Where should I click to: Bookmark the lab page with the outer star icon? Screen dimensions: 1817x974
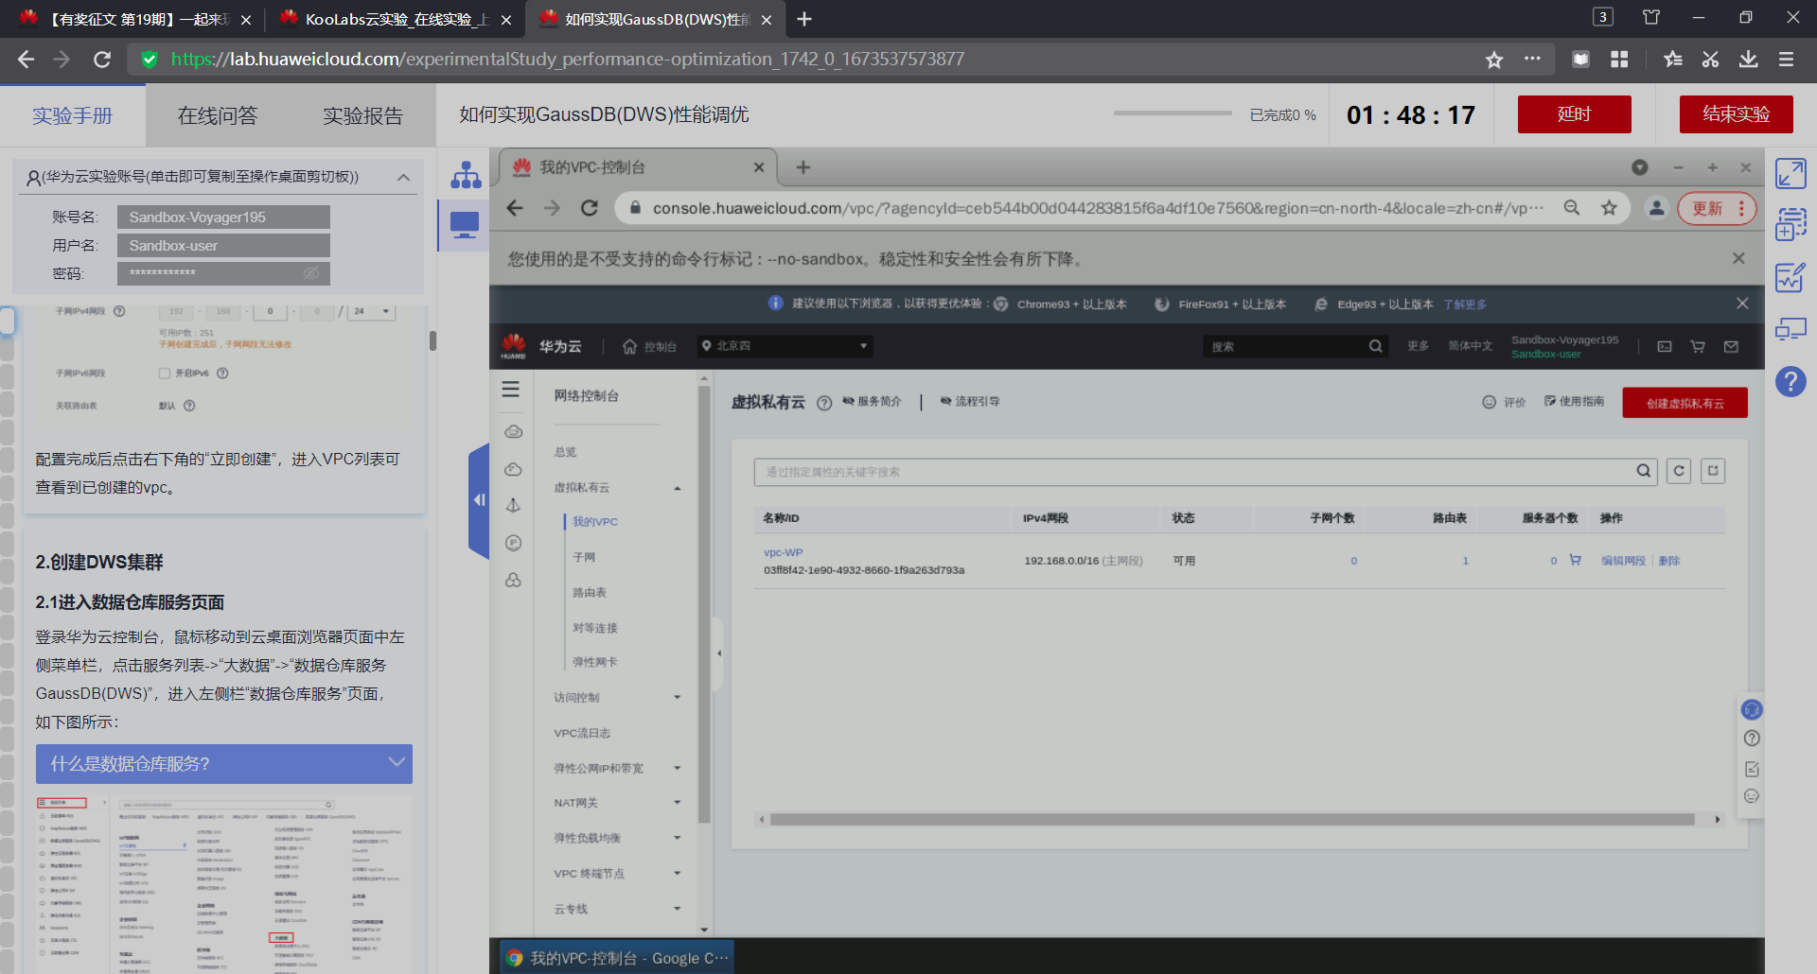(x=1494, y=60)
